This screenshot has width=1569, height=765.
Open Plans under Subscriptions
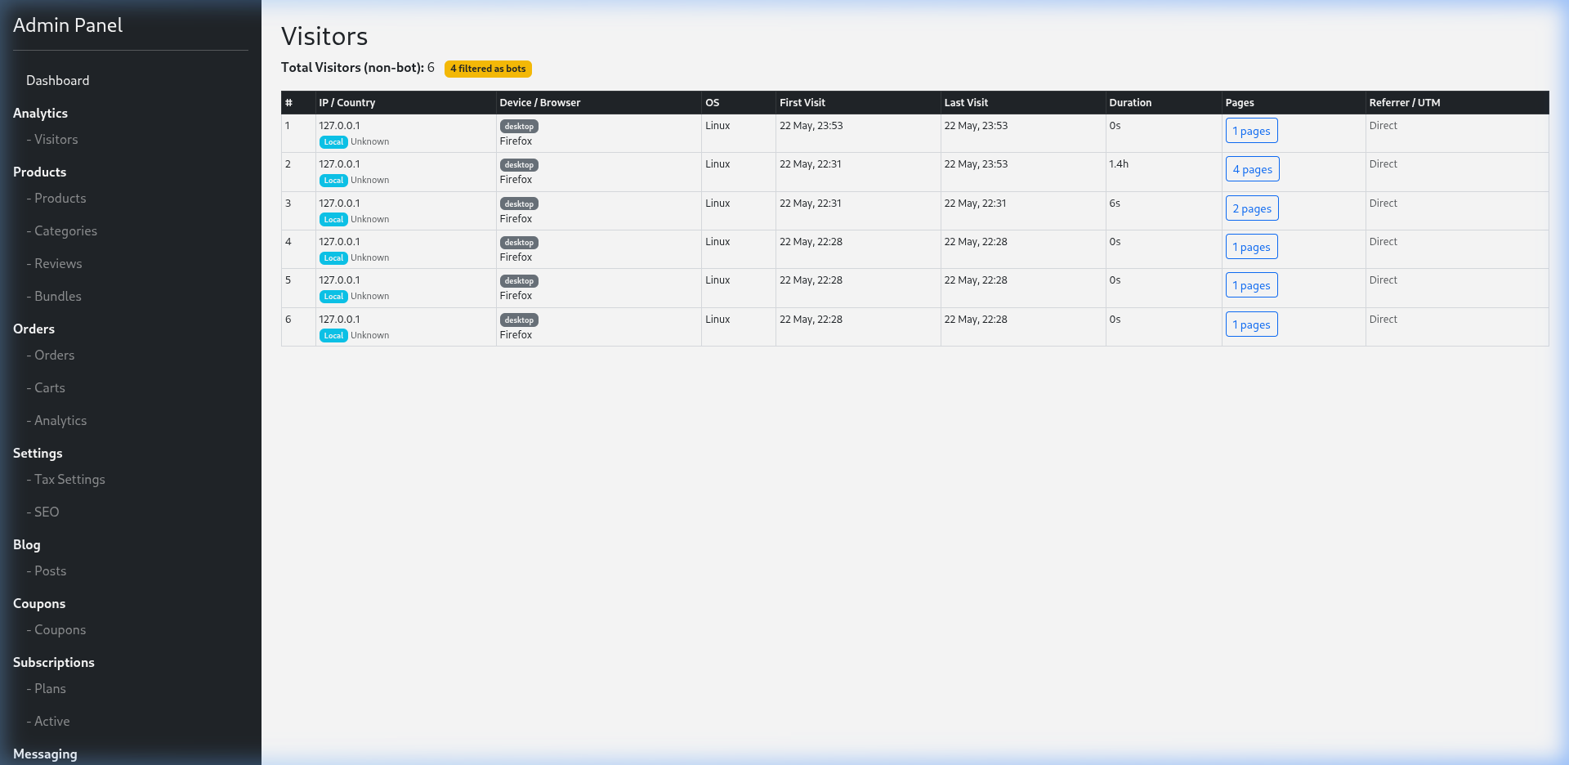click(47, 689)
